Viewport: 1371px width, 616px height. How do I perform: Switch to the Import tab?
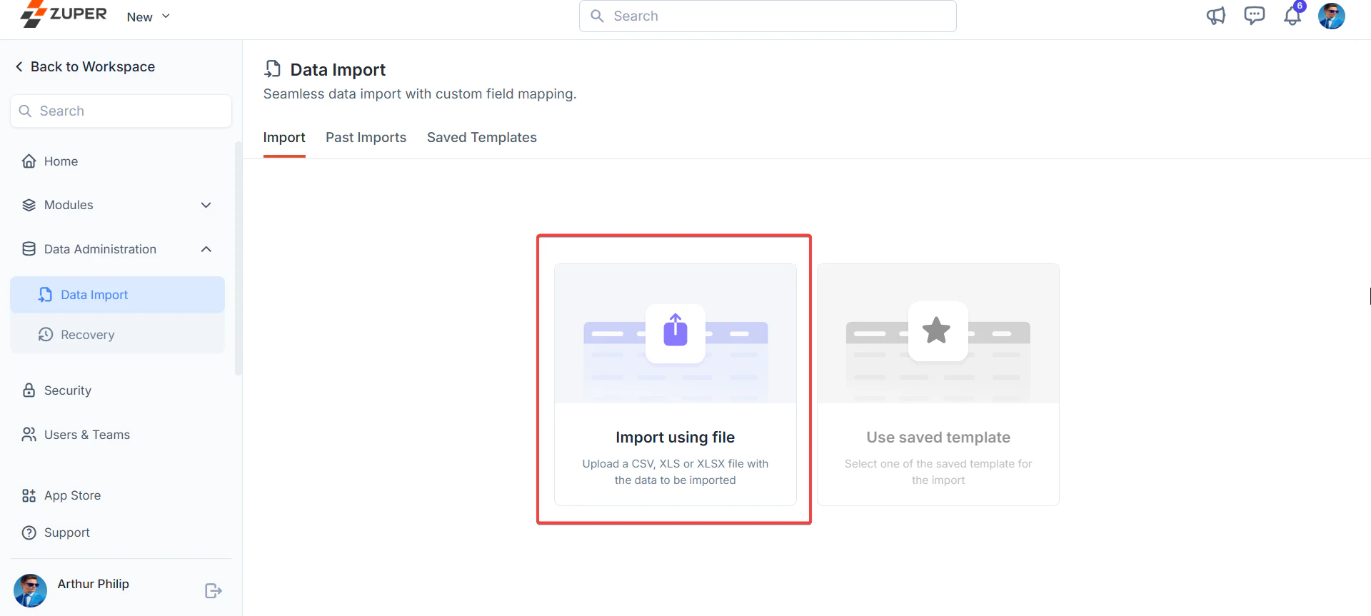(284, 138)
